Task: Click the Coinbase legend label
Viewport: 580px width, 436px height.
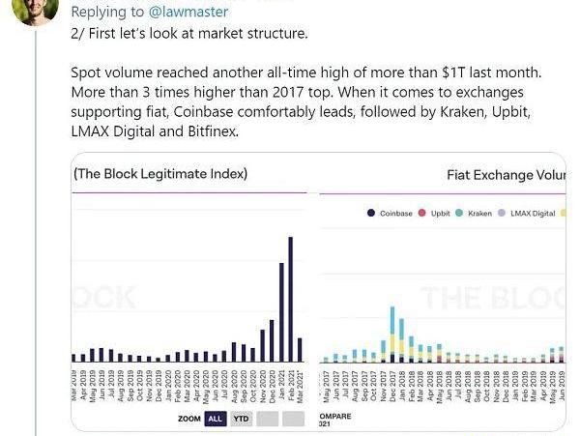Action: pos(396,213)
